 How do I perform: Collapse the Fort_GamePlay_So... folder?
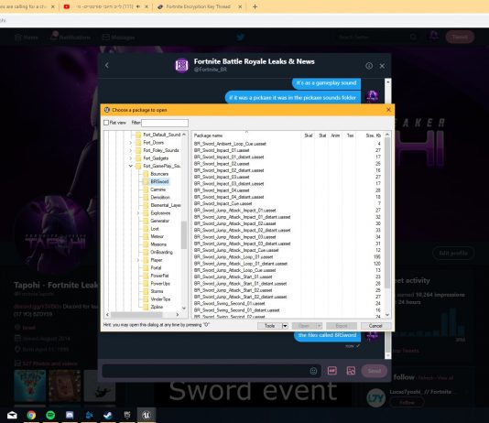tap(131, 166)
